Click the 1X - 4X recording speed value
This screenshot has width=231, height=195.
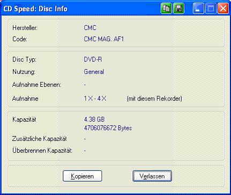click(x=95, y=99)
